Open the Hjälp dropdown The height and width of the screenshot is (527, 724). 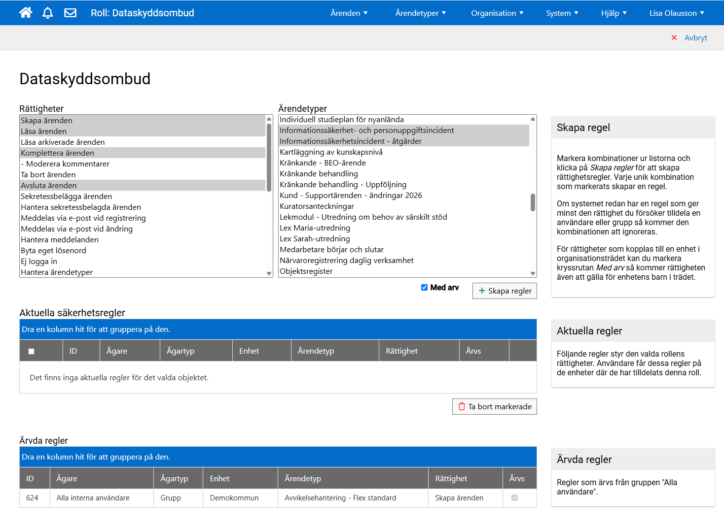(x=614, y=13)
